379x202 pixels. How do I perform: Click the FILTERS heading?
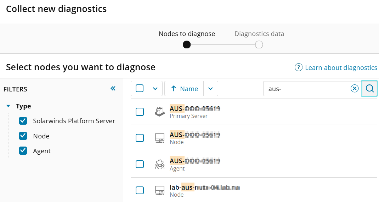[15, 89]
